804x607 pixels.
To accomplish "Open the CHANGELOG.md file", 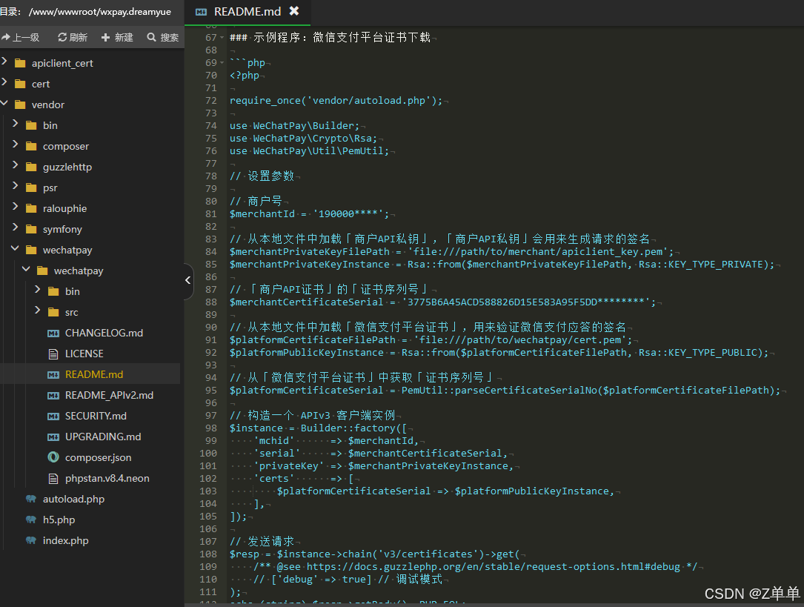I will pyautogui.click(x=104, y=334).
